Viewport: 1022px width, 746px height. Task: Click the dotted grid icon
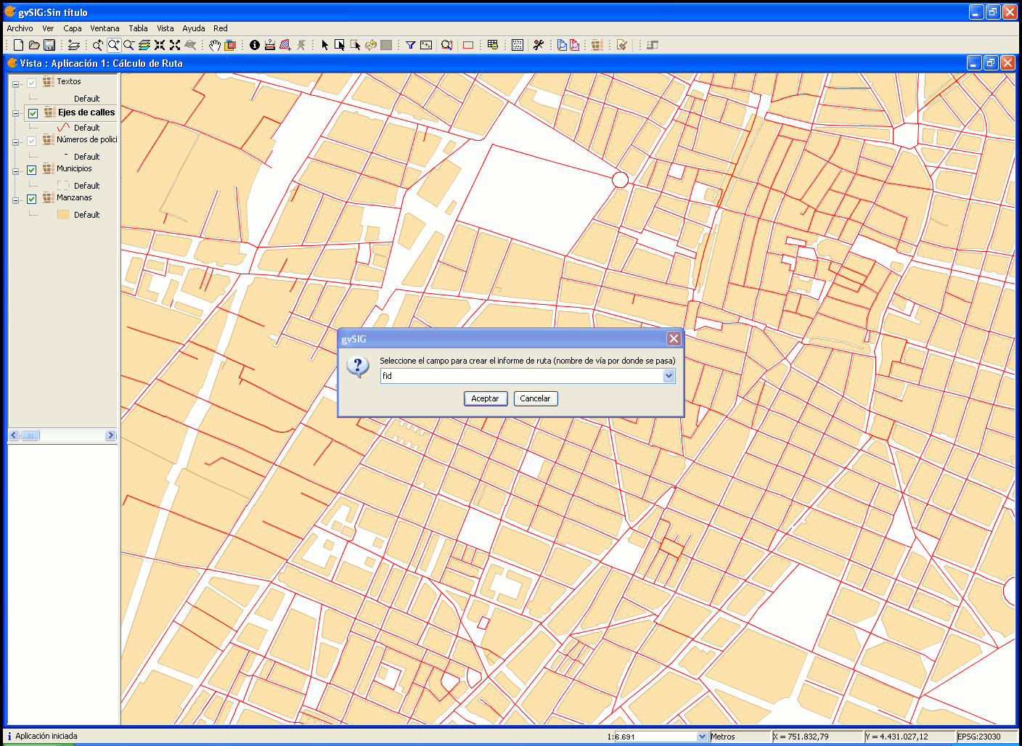point(518,45)
